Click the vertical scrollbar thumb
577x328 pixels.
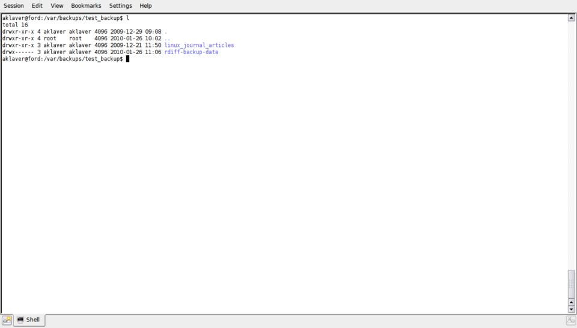[x=571, y=284]
